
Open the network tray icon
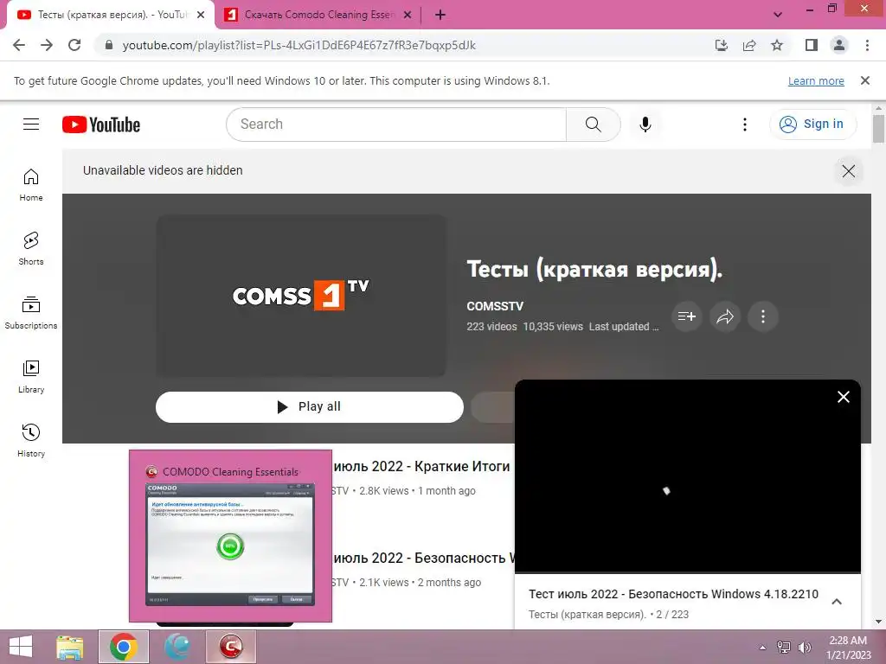point(783,647)
